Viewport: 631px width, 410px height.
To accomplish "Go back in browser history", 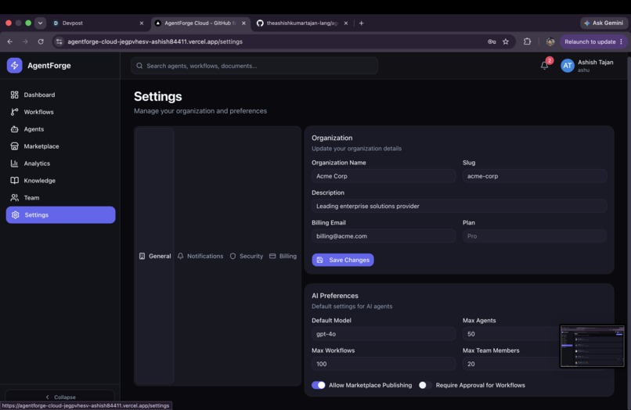I will click(x=10, y=41).
